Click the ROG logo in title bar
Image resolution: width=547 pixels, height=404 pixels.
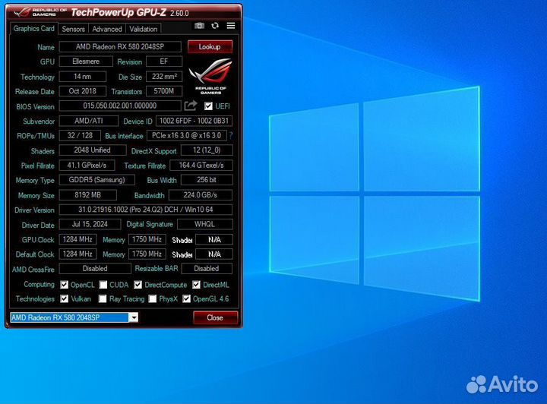point(22,12)
